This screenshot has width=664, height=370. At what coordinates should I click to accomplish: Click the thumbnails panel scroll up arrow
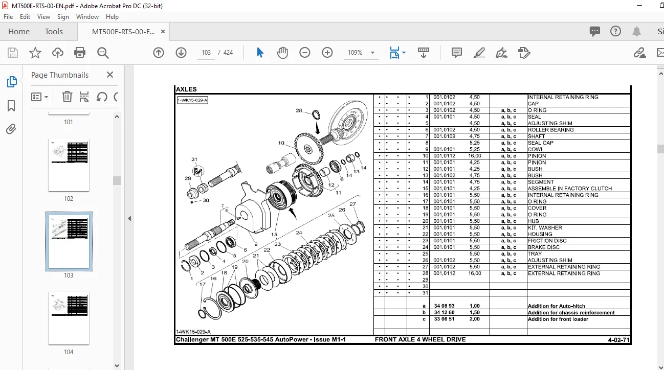coord(117,116)
